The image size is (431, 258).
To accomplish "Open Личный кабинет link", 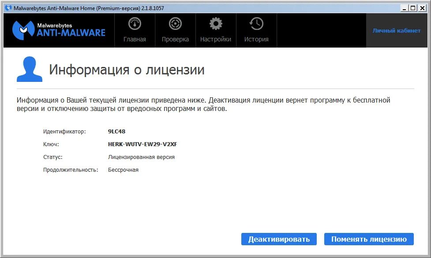I will coord(396,30).
